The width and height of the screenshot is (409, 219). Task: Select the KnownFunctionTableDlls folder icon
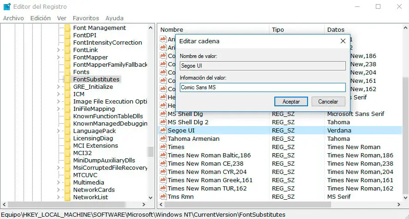coord(67,116)
